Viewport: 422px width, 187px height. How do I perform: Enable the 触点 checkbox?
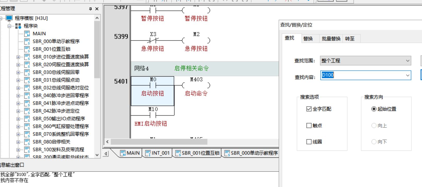click(x=309, y=125)
